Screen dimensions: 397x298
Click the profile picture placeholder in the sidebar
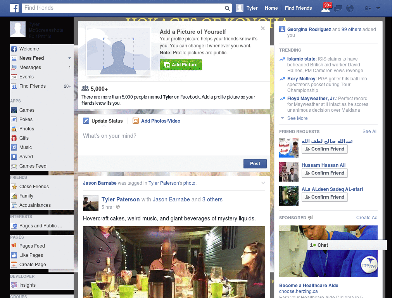[x=18, y=29]
